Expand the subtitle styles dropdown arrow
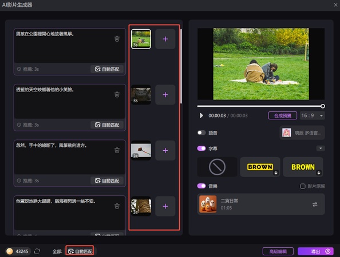 (321, 148)
